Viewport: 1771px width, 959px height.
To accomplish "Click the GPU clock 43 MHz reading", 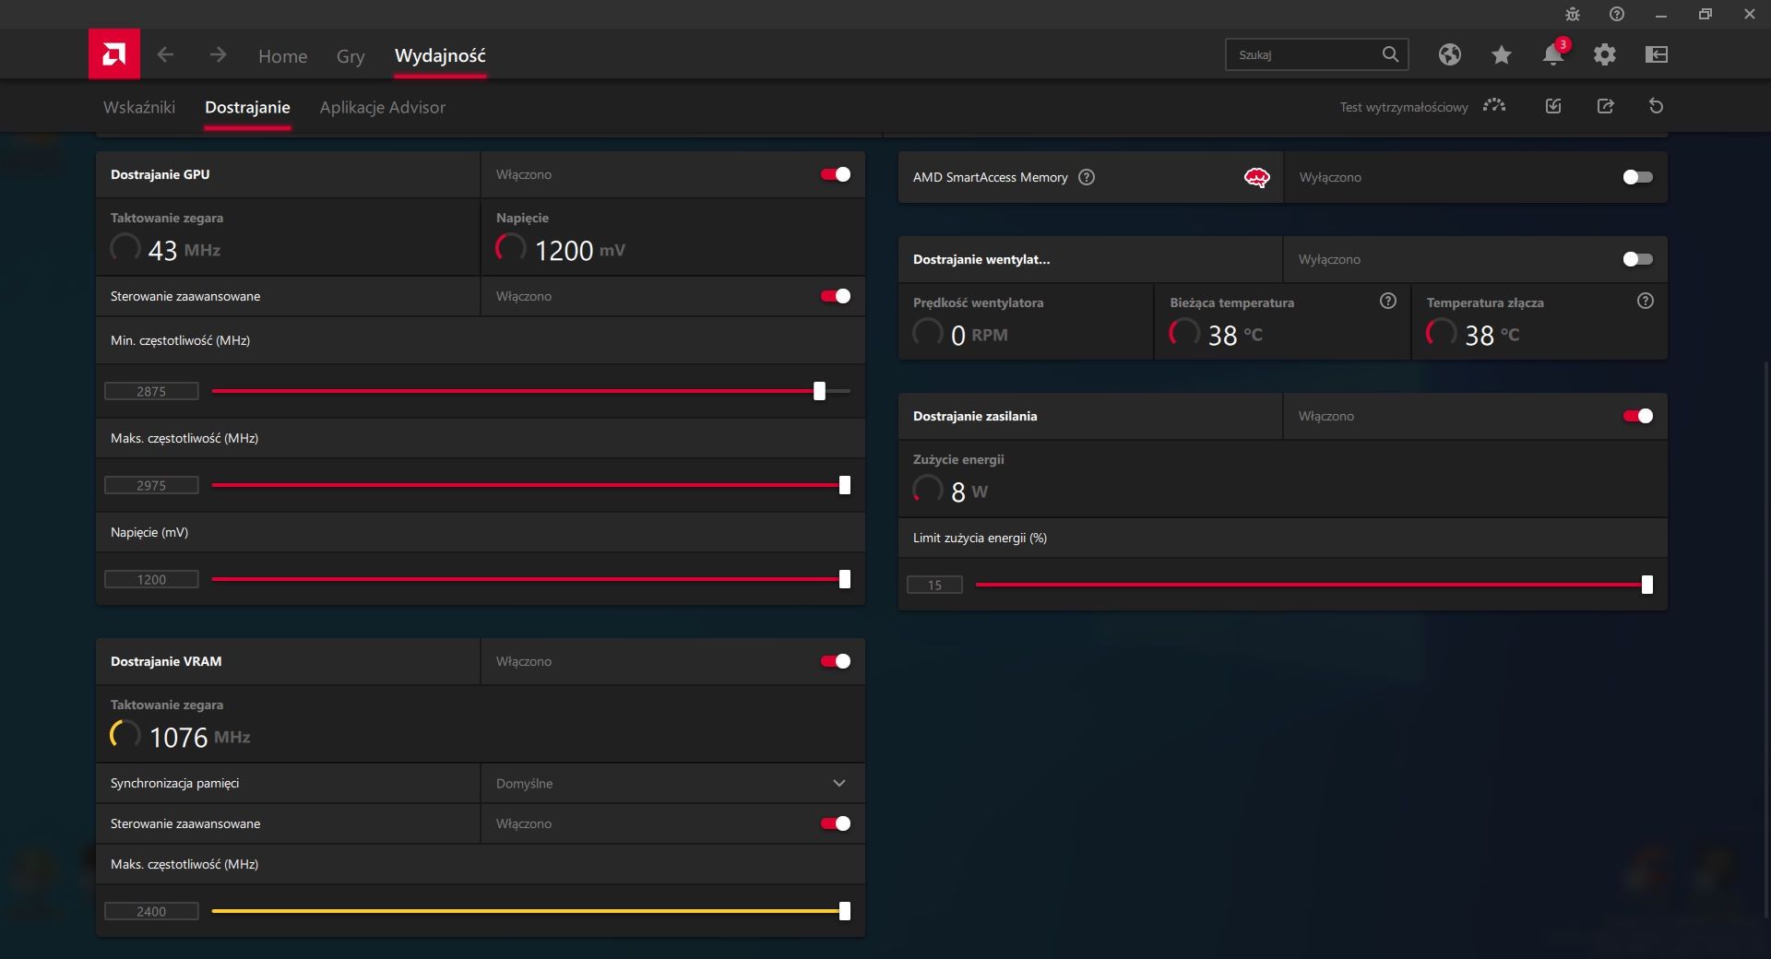I will (x=184, y=250).
